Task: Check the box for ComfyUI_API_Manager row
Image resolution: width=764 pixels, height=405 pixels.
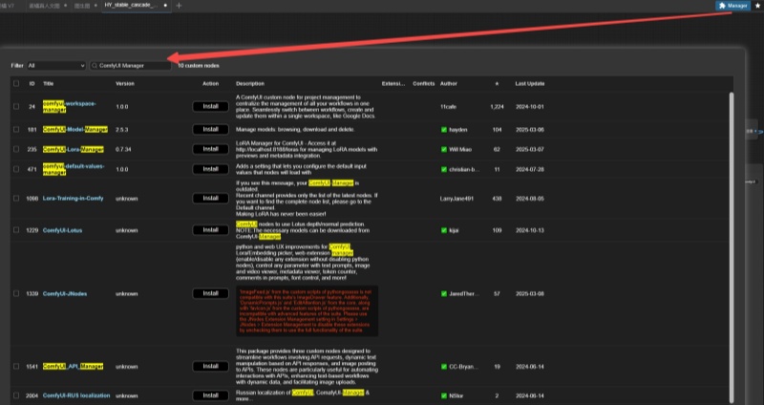Action: 16,366
